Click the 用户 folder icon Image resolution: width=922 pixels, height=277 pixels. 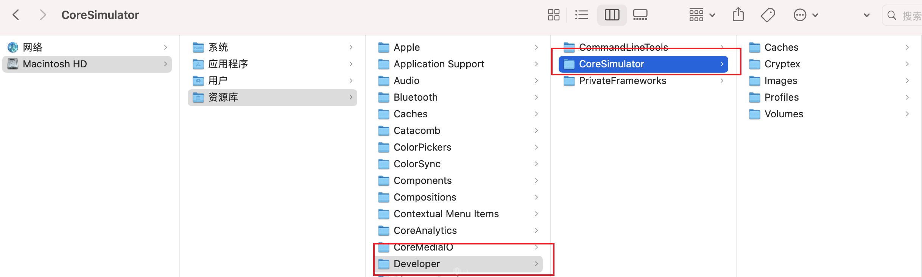pyautogui.click(x=198, y=81)
